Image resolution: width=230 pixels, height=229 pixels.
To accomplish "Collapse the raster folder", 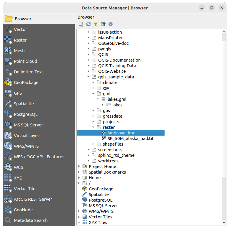I will click(93, 127).
